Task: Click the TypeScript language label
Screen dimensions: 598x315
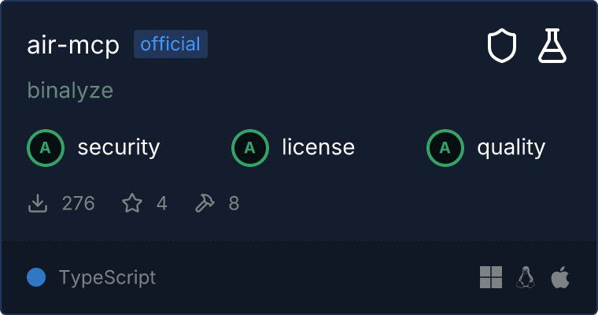Action: click(x=107, y=277)
